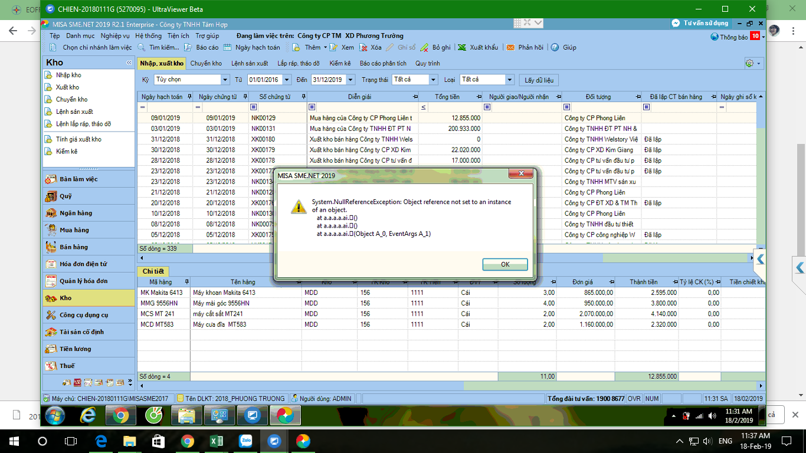Switch to the Chuyển kho tab
The width and height of the screenshot is (806, 453).
(206, 63)
